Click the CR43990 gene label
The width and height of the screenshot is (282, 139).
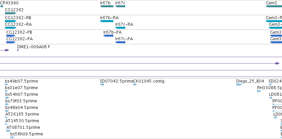click(9, 3)
